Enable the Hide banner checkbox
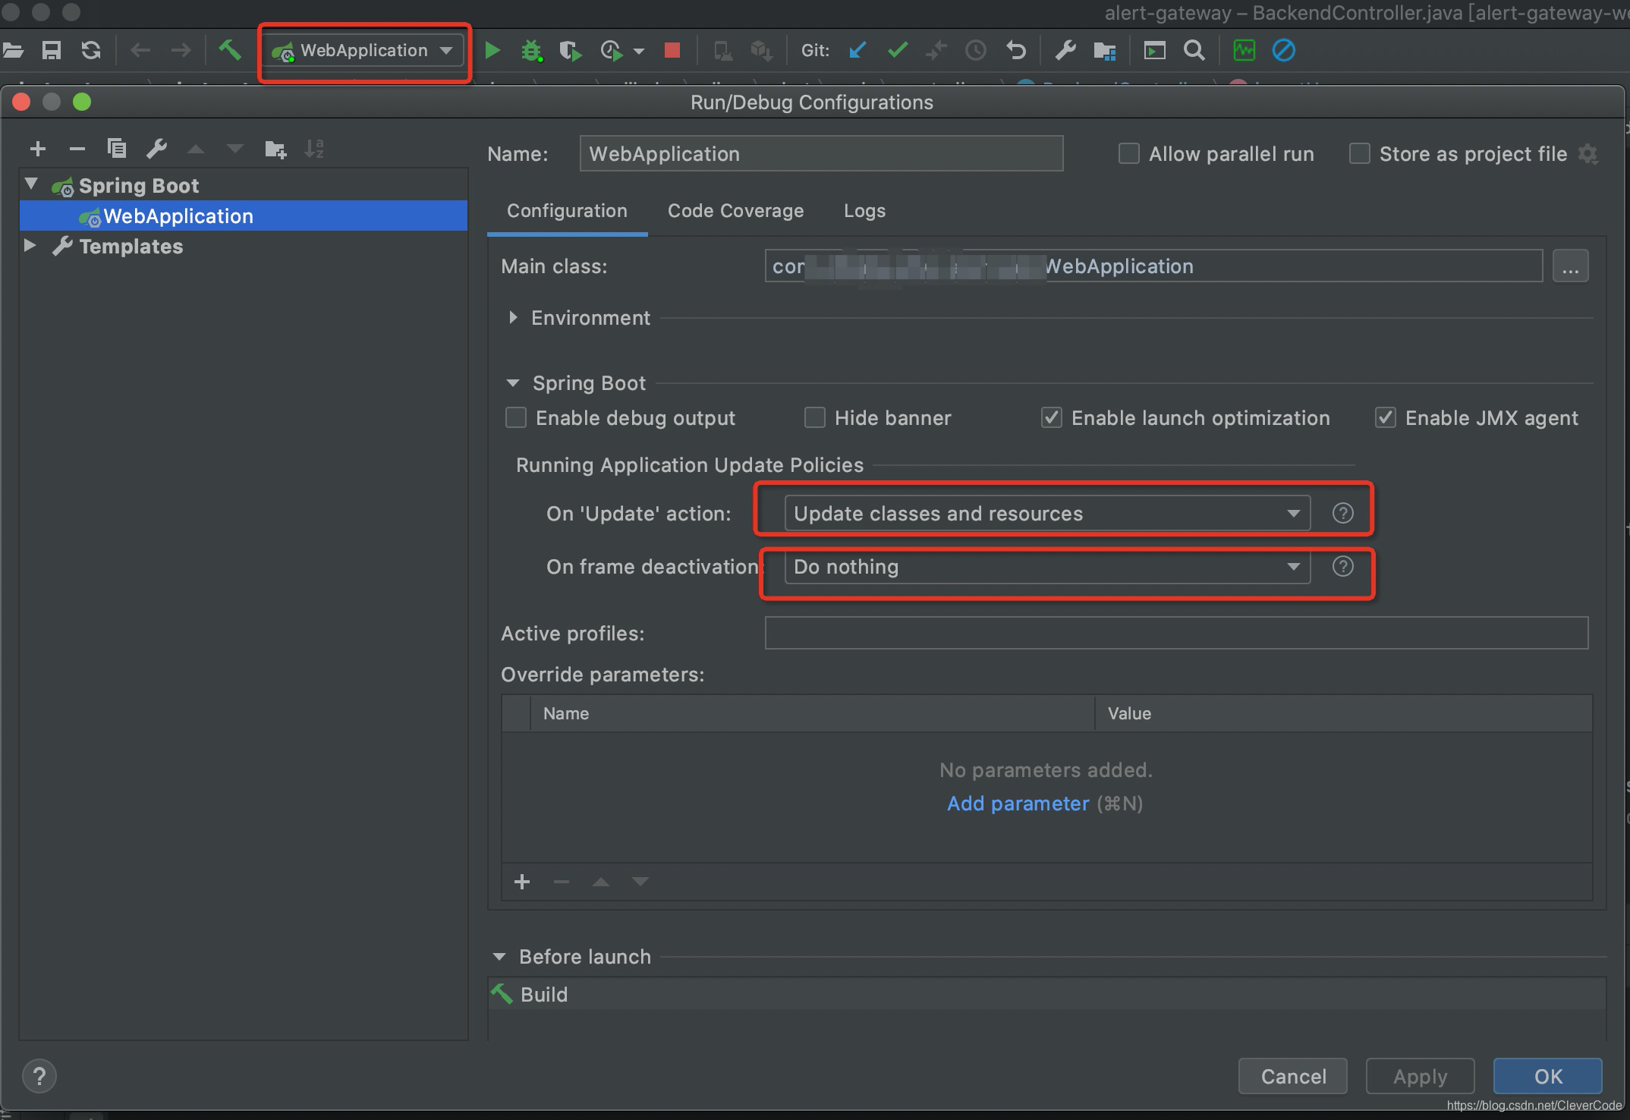The image size is (1630, 1120). click(815, 417)
